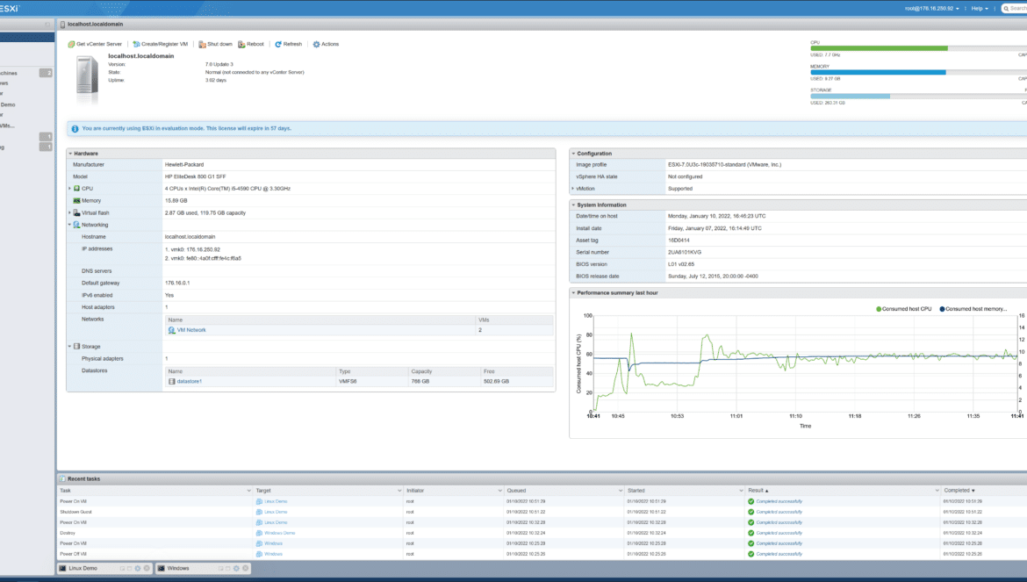Image resolution: width=1027 pixels, height=582 pixels.
Task: Open the Help dropdown menu
Action: click(x=980, y=9)
